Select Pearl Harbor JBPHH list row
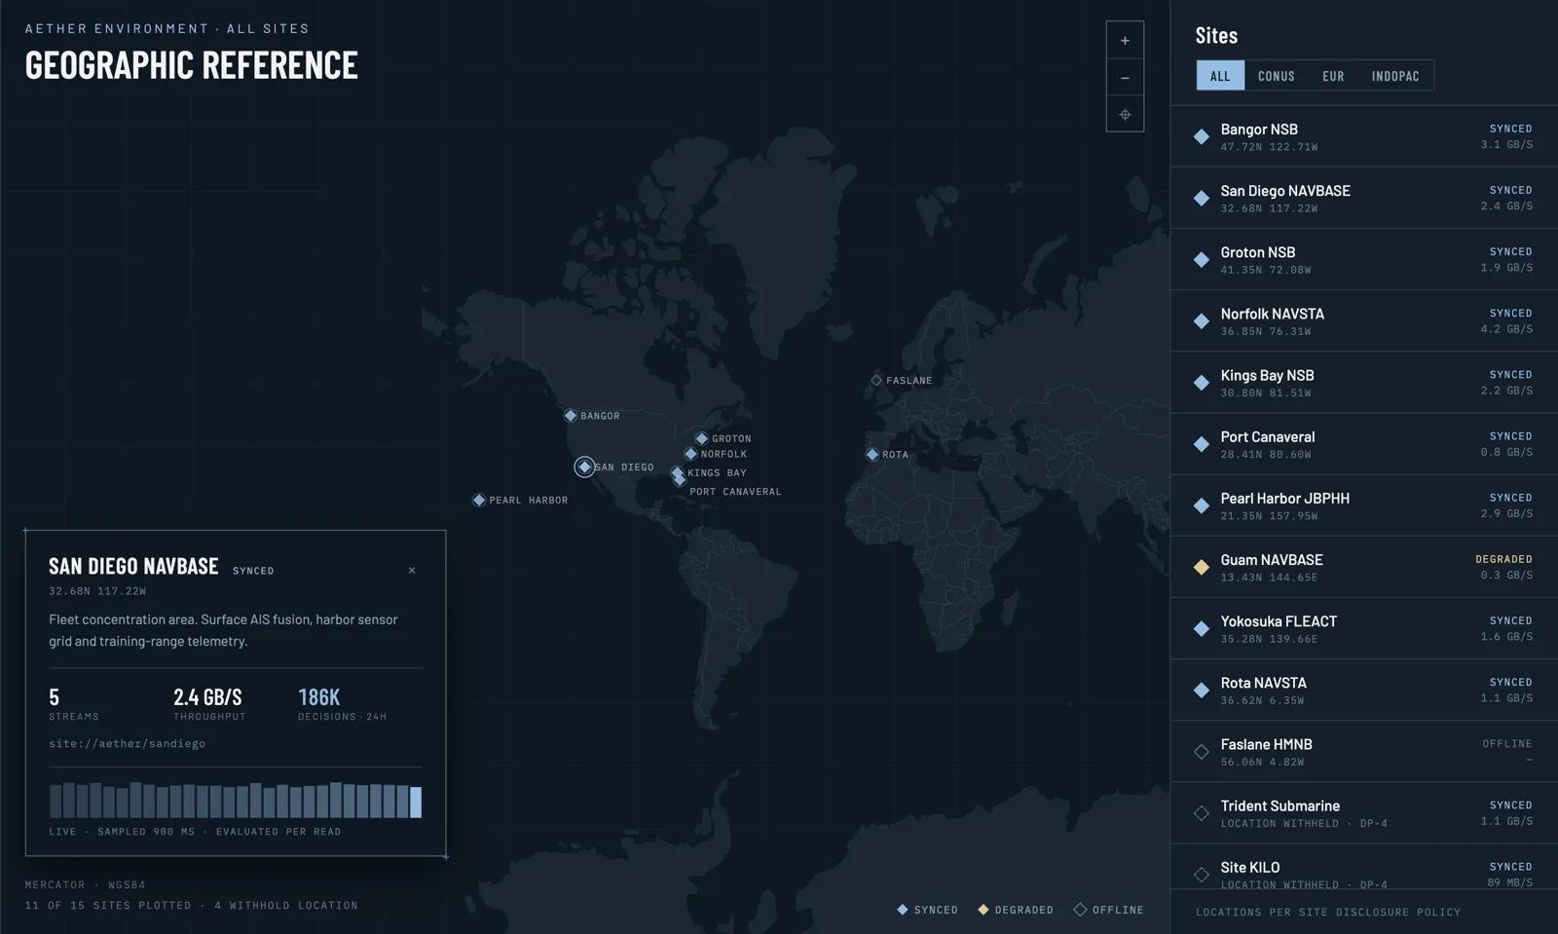This screenshot has width=1558, height=934. point(1363,505)
